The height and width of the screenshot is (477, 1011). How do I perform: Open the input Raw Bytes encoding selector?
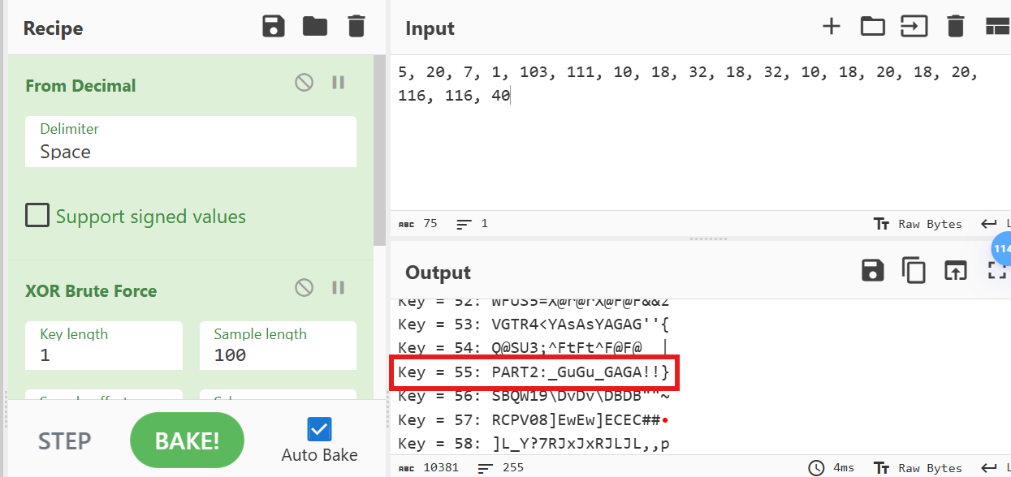pyautogui.click(x=918, y=224)
